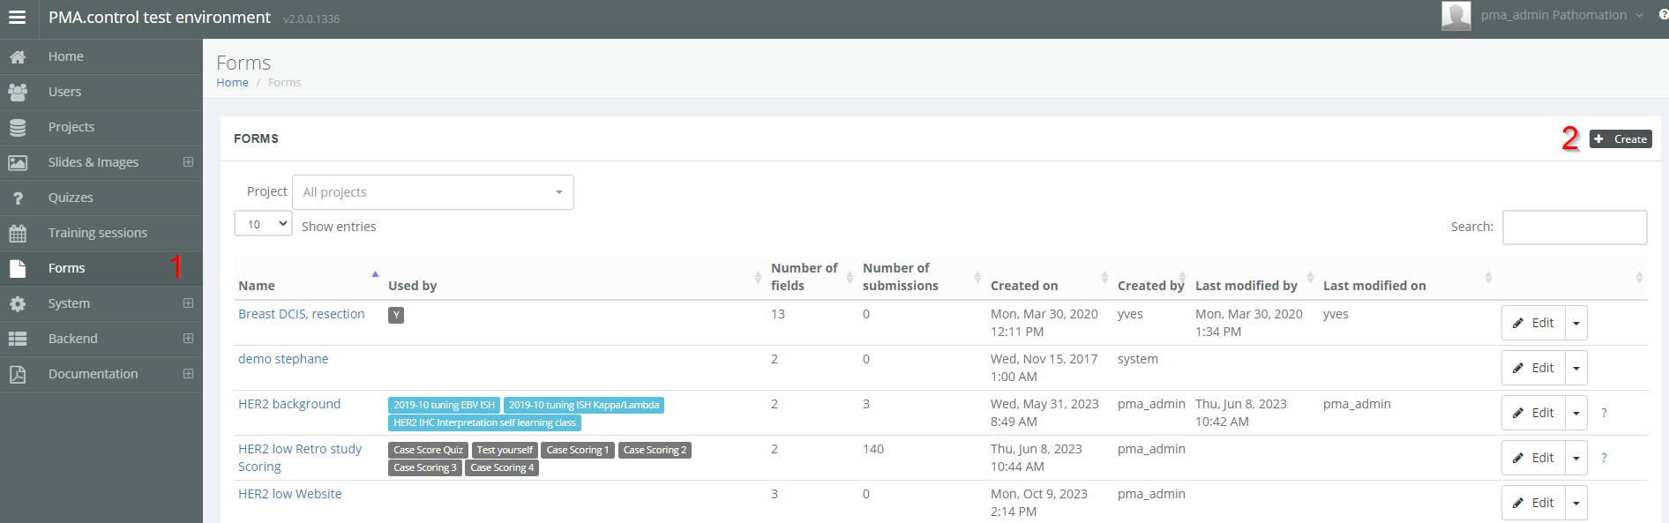This screenshot has height=523, width=1669.
Task: Click the Training sessions calendar icon
Action: click(17, 233)
